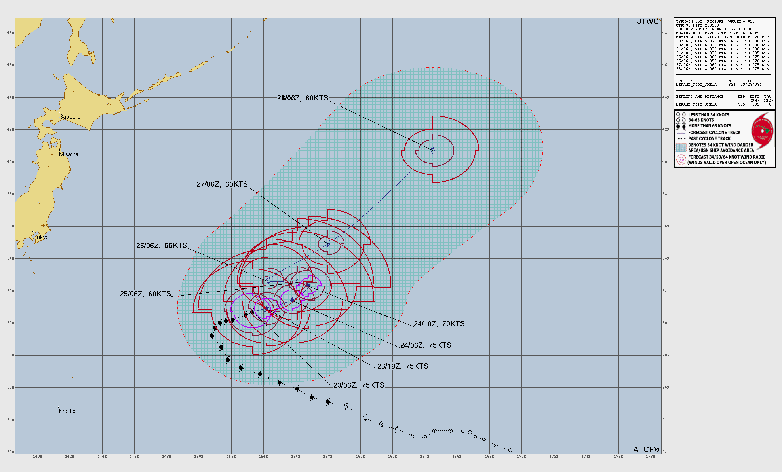Viewport: 782px width, 472px height.
Task: Click the ATCF watermark text
Action: point(646,449)
